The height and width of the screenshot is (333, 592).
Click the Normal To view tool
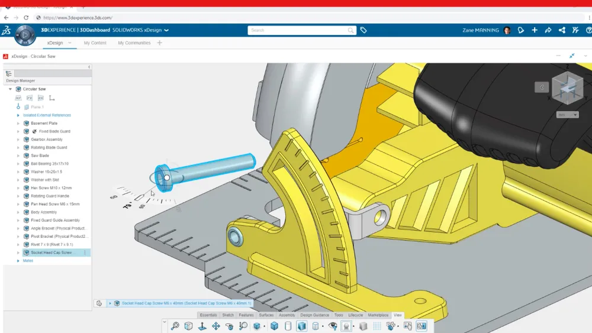[202, 326]
